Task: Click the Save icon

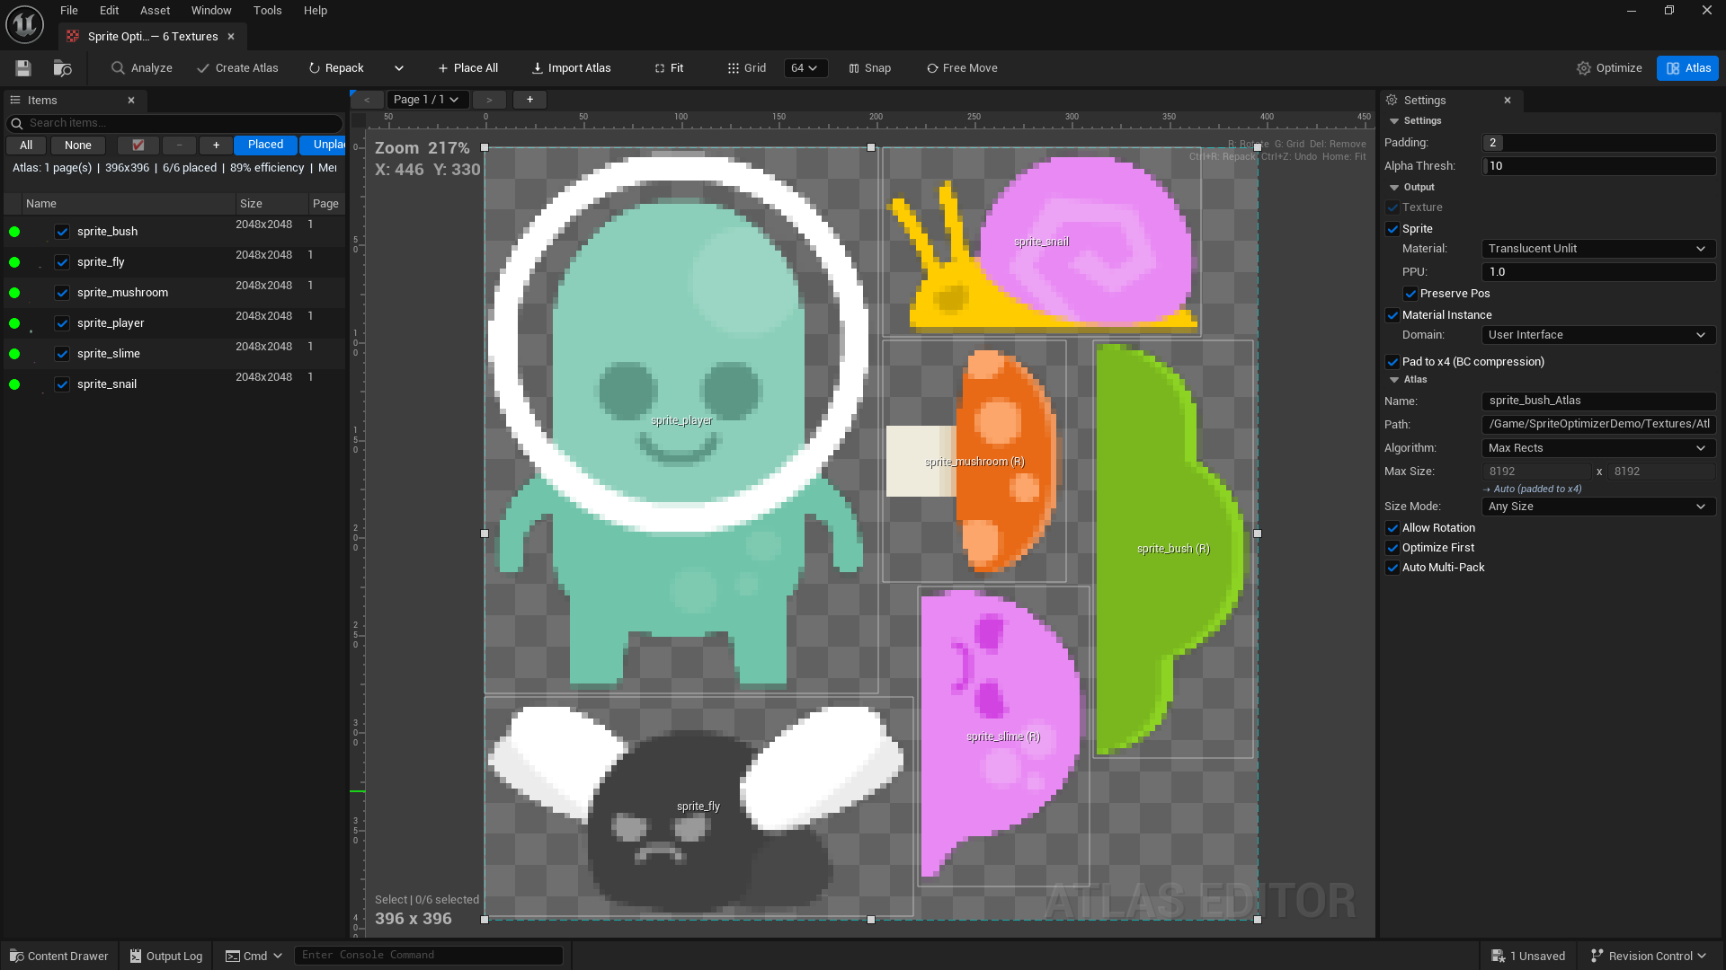Action: point(22,67)
